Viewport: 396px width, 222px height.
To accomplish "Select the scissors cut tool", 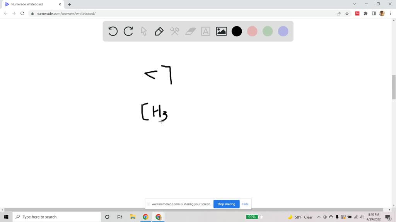I will [x=174, y=31].
